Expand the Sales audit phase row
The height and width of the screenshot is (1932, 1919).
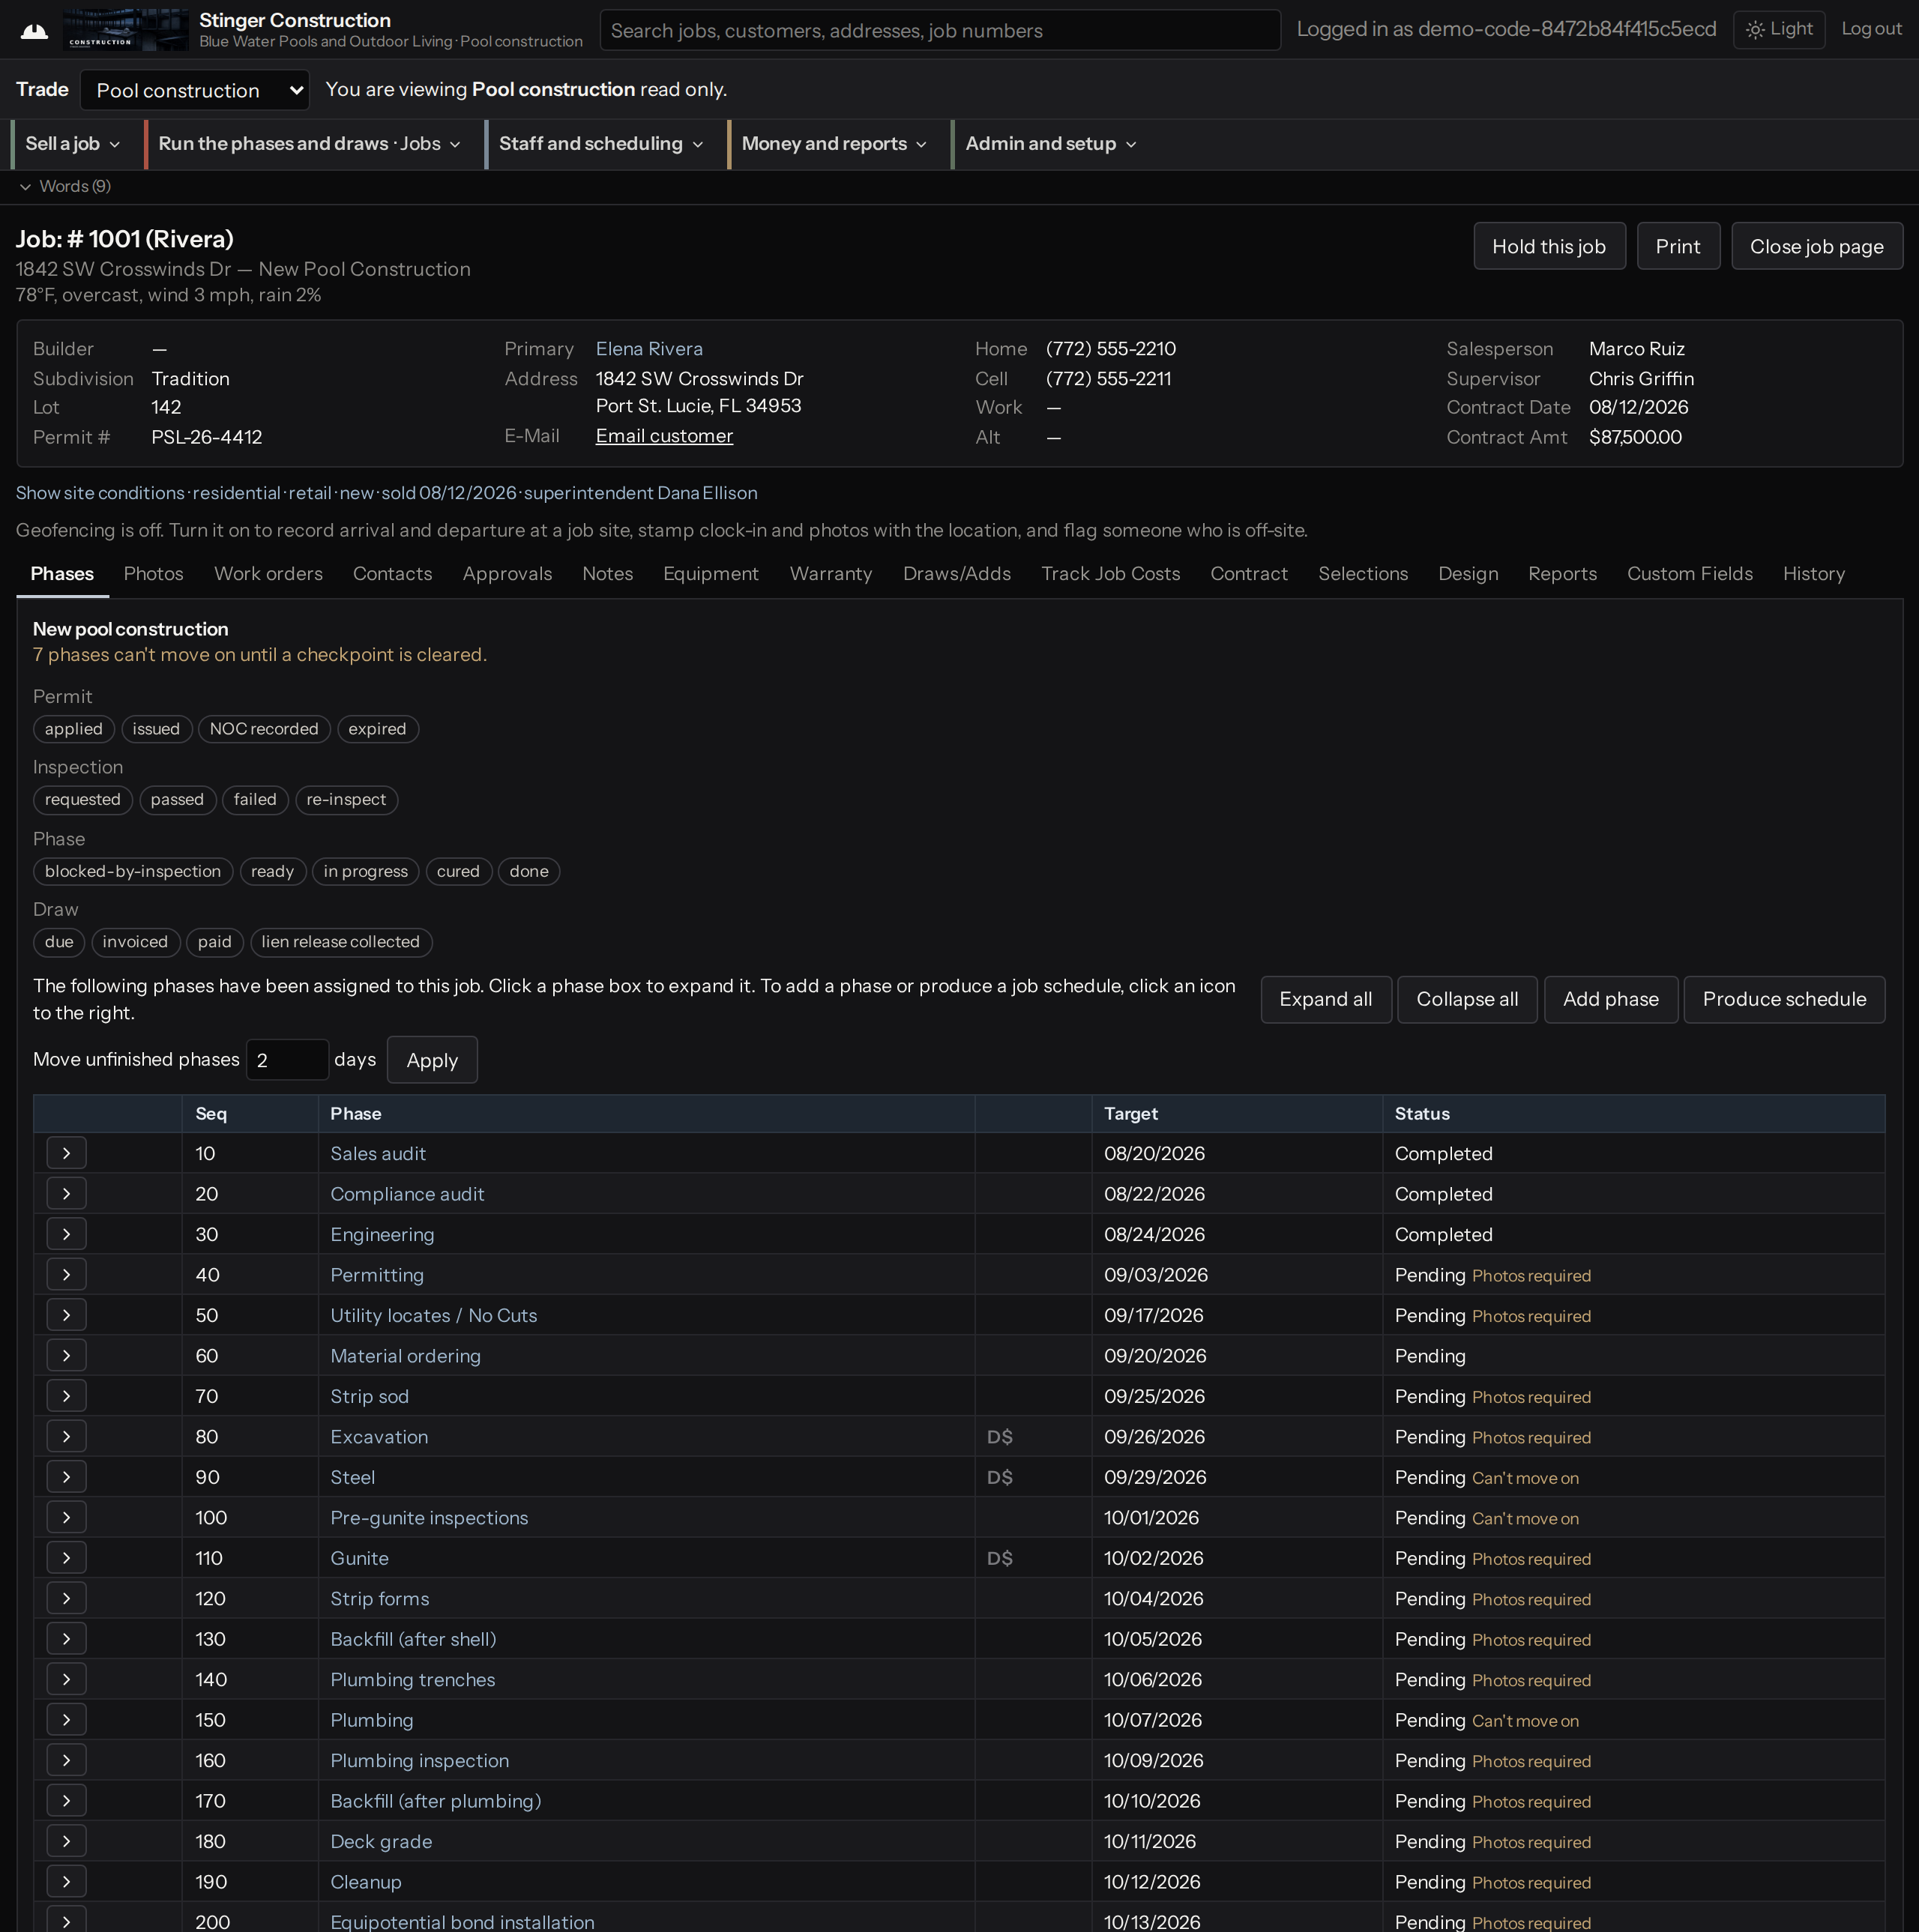pos(66,1153)
